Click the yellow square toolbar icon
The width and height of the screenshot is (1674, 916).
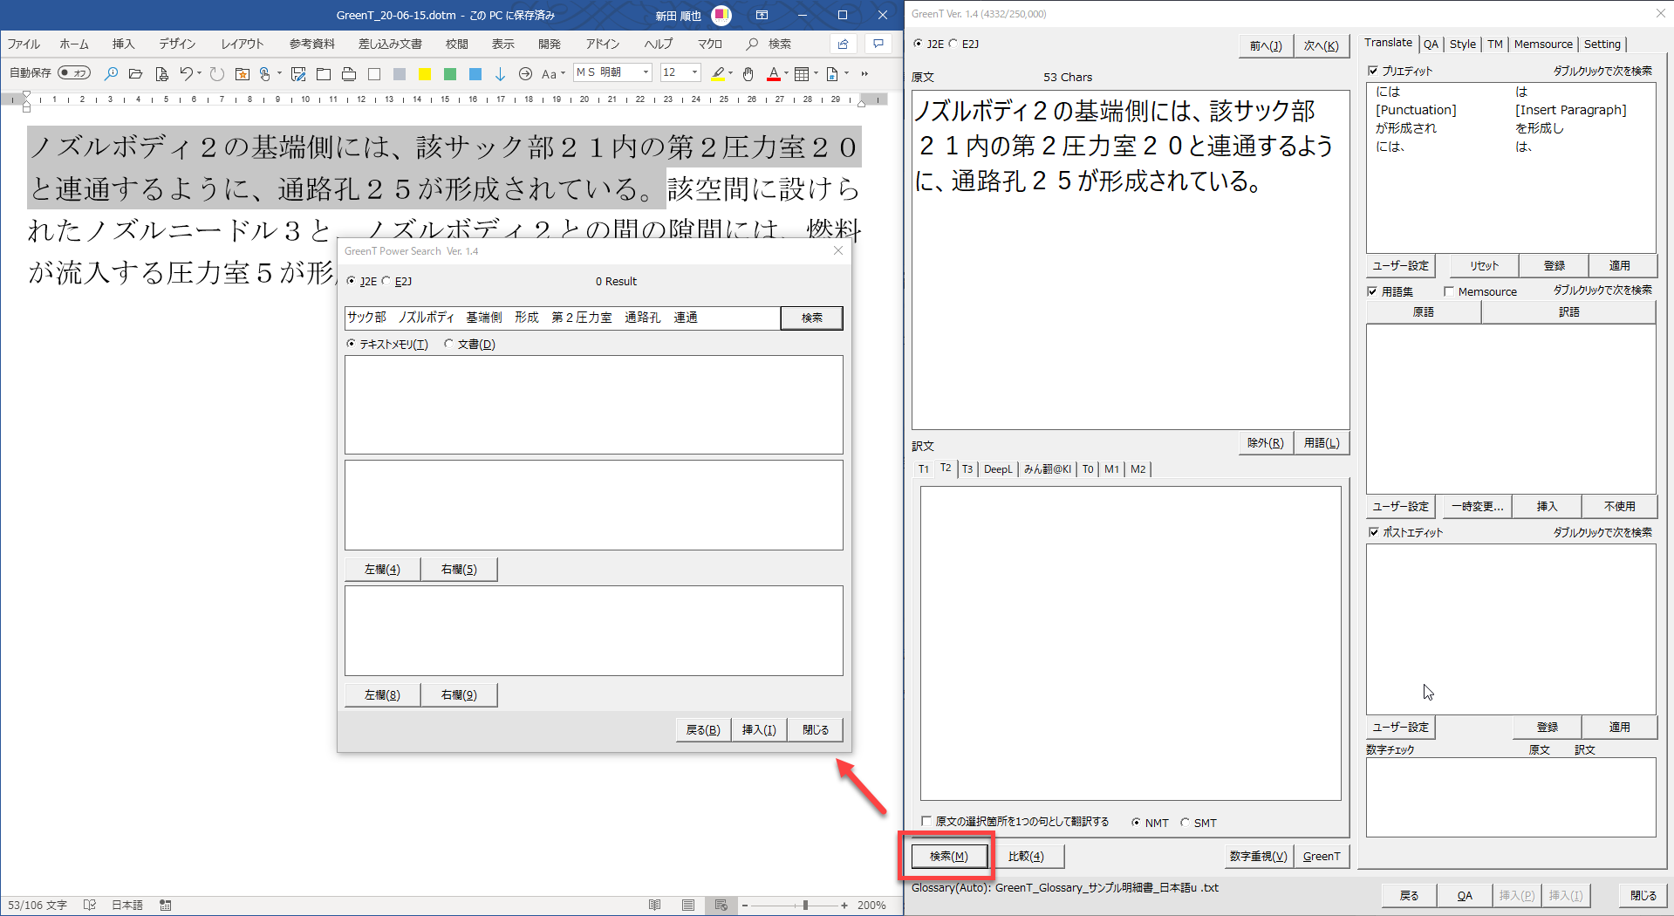(x=425, y=74)
